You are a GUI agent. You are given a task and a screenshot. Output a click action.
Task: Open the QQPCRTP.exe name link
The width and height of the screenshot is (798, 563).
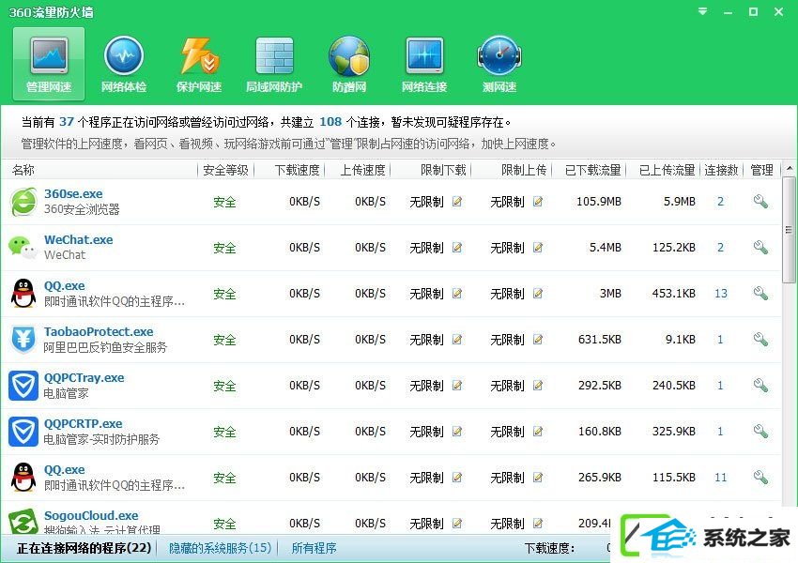[83, 423]
